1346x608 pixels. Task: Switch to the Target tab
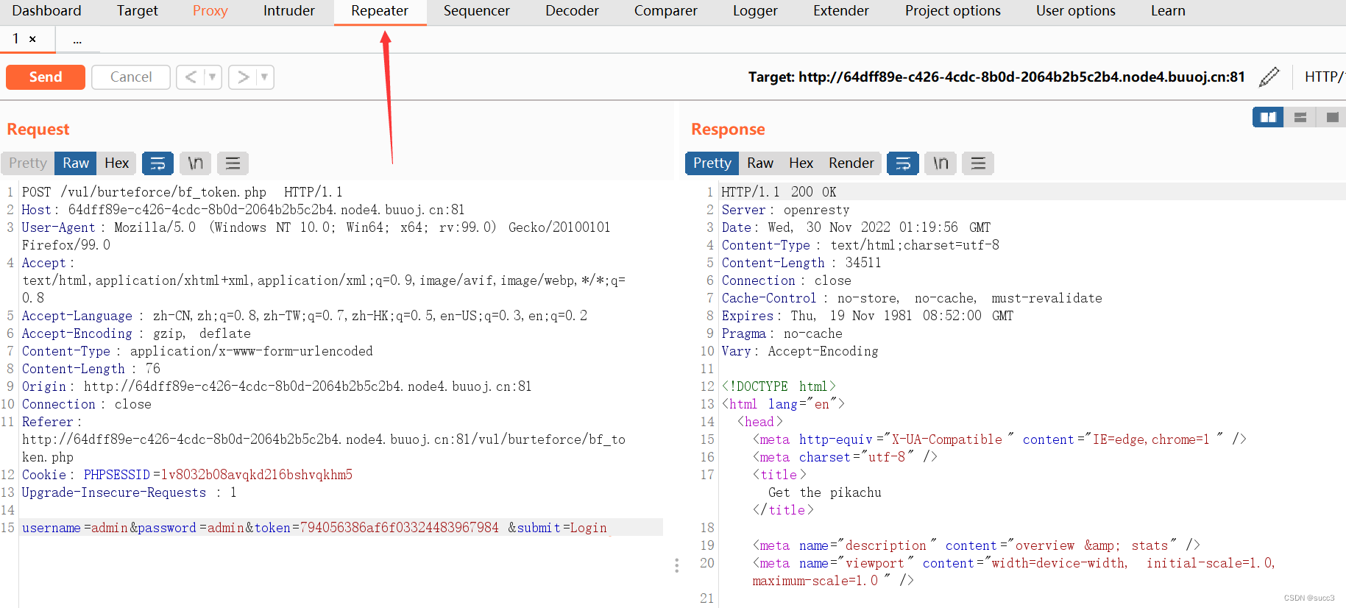point(137,11)
